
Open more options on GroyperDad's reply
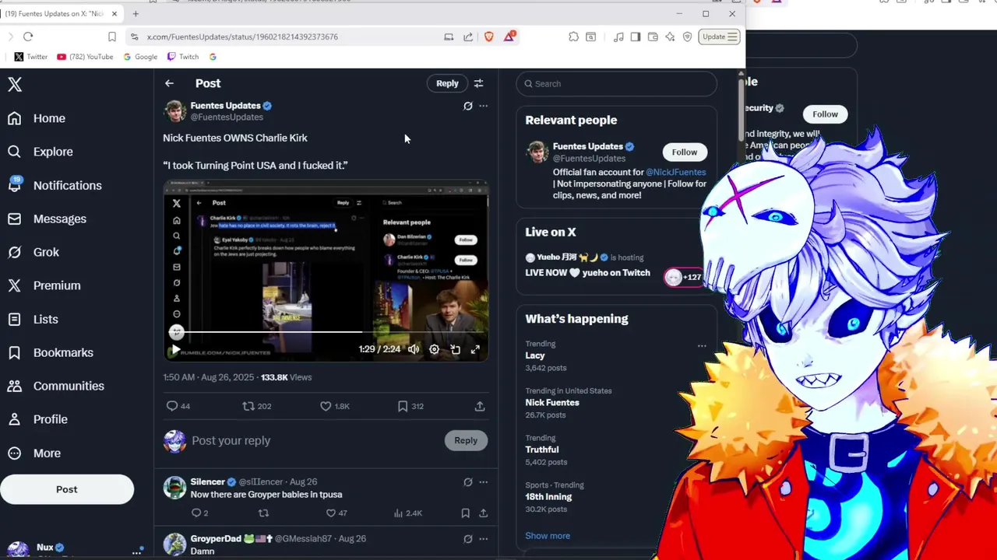[483, 539]
